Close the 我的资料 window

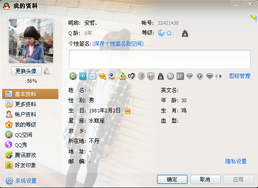tap(250, 4)
